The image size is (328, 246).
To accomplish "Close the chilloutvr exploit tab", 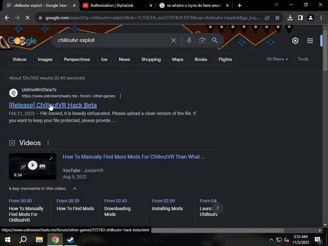I will [74, 5].
